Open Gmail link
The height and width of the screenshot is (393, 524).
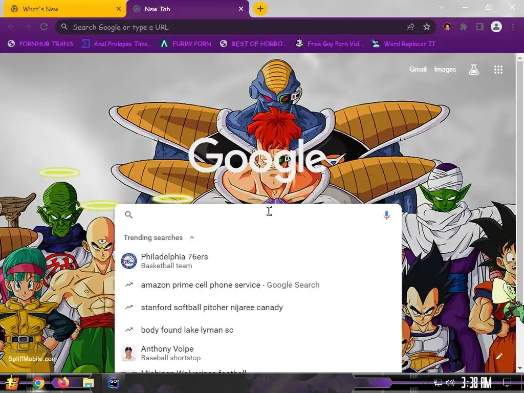click(418, 69)
